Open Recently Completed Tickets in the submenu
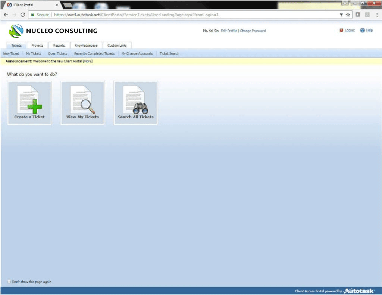The image size is (382, 295). pyautogui.click(x=94, y=53)
